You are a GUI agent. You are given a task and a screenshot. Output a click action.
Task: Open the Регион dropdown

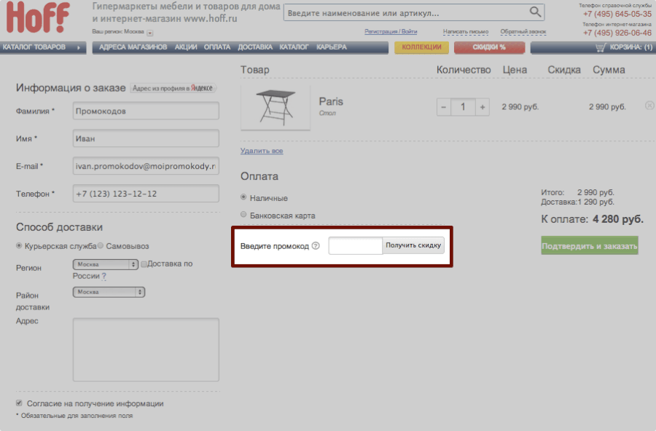tap(105, 264)
